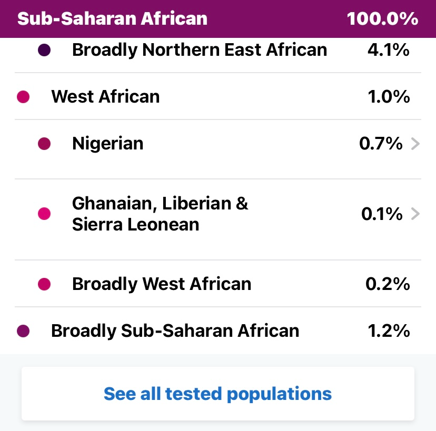Select the Broadly Sub-Saharan African row

coord(218,330)
